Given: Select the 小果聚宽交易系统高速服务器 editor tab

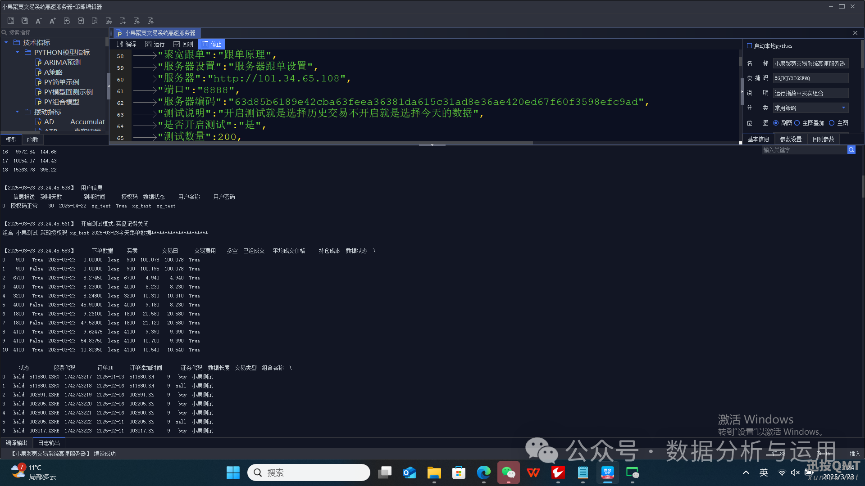Looking at the screenshot, I should 156,33.
